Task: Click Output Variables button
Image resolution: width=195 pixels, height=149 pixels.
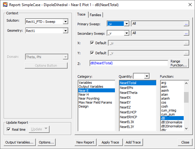Action: pos(20,142)
